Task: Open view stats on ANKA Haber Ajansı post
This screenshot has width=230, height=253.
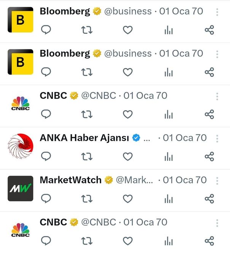Action: tap(168, 156)
